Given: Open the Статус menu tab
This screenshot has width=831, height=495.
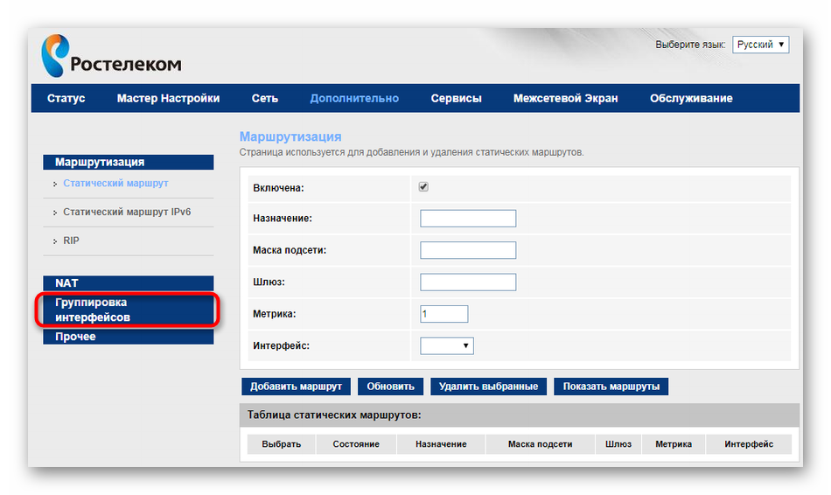Looking at the screenshot, I should 66,98.
